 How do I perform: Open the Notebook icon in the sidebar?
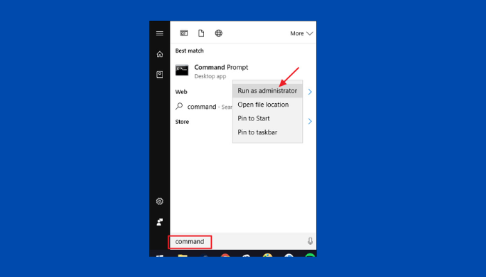point(160,74)
